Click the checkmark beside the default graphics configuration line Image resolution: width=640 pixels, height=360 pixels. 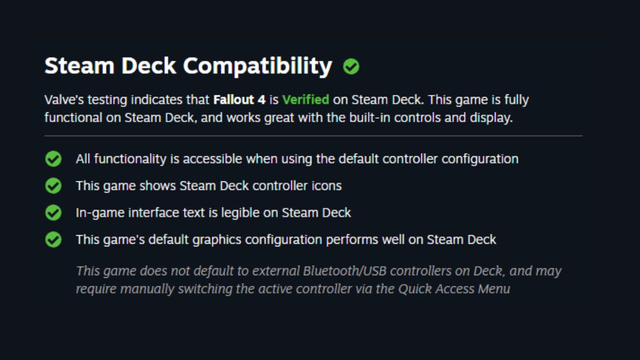tap(53, 239)
